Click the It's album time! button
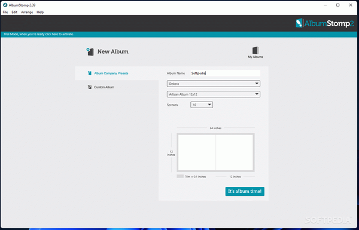Viewport: 359px width, 230px height. pos(245,191)
